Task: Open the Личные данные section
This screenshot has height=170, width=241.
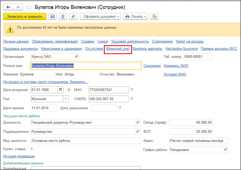Action: tap(16, 41)
